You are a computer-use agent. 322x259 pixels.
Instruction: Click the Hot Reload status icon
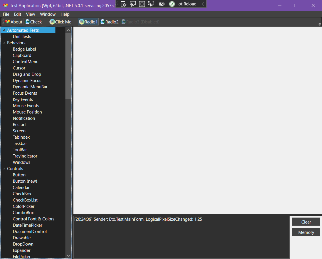(171, 4)
